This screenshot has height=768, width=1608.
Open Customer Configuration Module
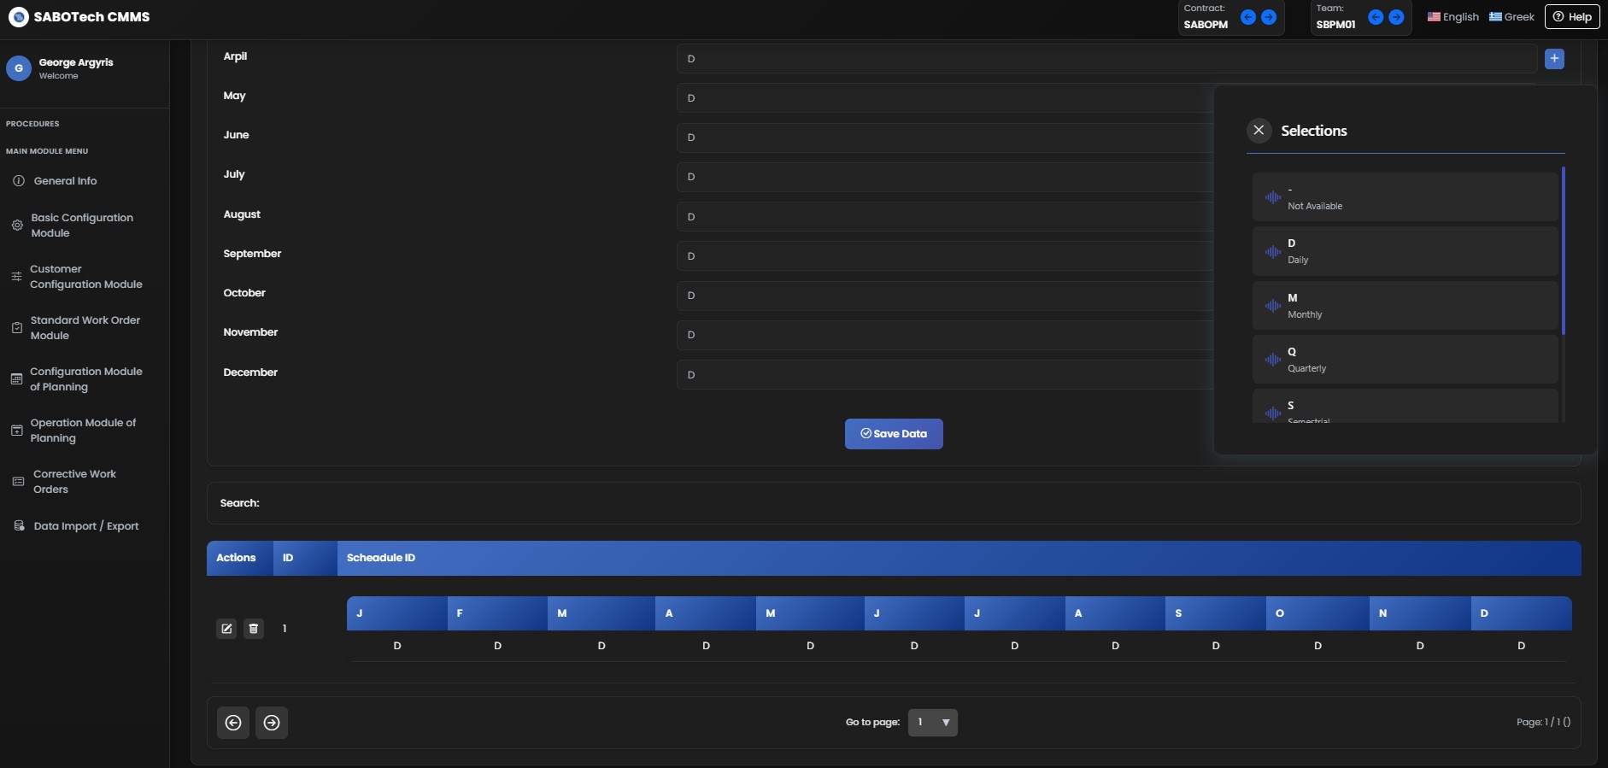[85, 277]
